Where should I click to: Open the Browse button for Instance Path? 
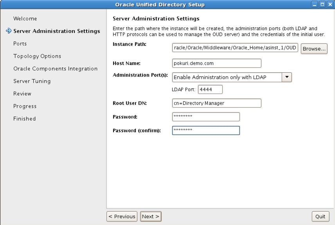click(314, 49)
